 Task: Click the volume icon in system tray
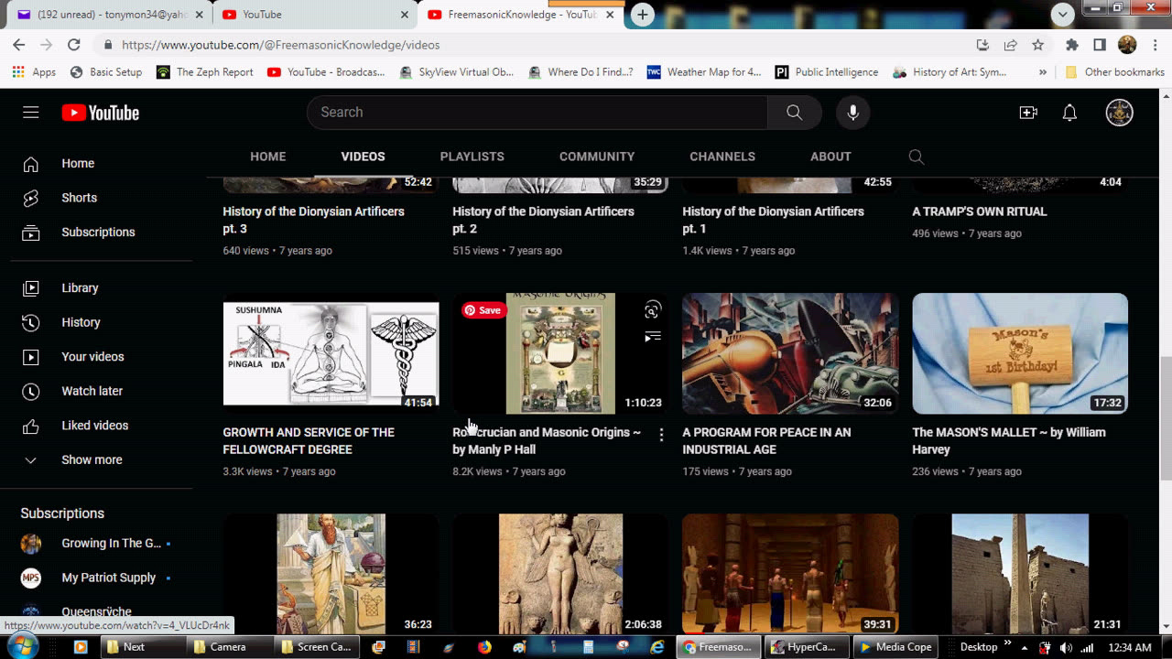click(1066, 647)
